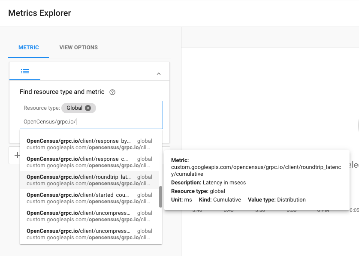Remove the Global resource type chip
The width and height of the screenshot is (359, 256).
click(x=88, y=108)
